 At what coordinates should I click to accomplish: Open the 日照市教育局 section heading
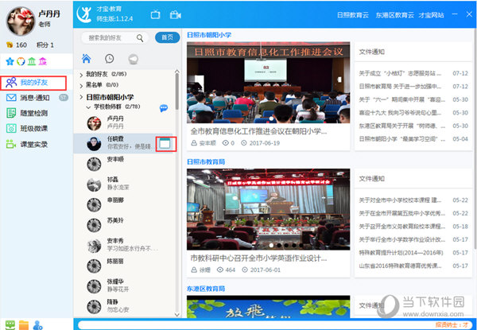click(206, 161)
